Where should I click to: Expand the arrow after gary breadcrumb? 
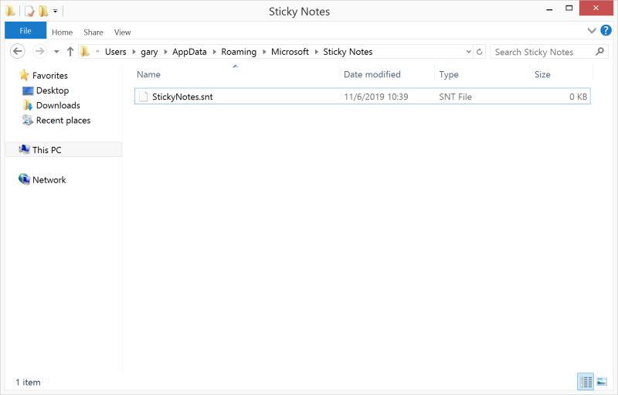click(x=165, y=52)
